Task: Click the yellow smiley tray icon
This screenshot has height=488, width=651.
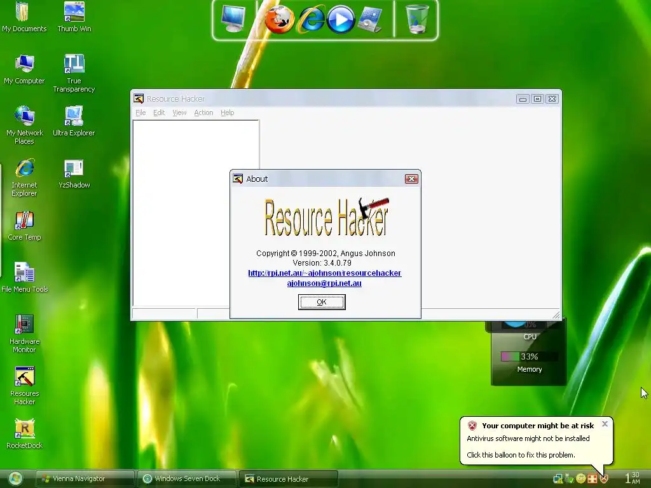Action: click(x=581, y=478)
